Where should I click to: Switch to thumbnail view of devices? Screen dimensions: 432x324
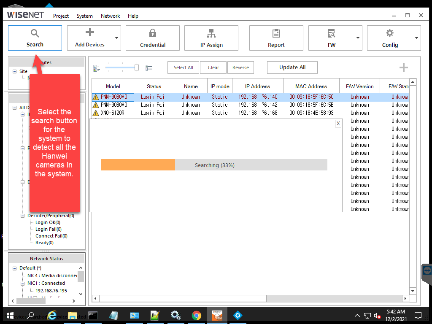[97, 67]
